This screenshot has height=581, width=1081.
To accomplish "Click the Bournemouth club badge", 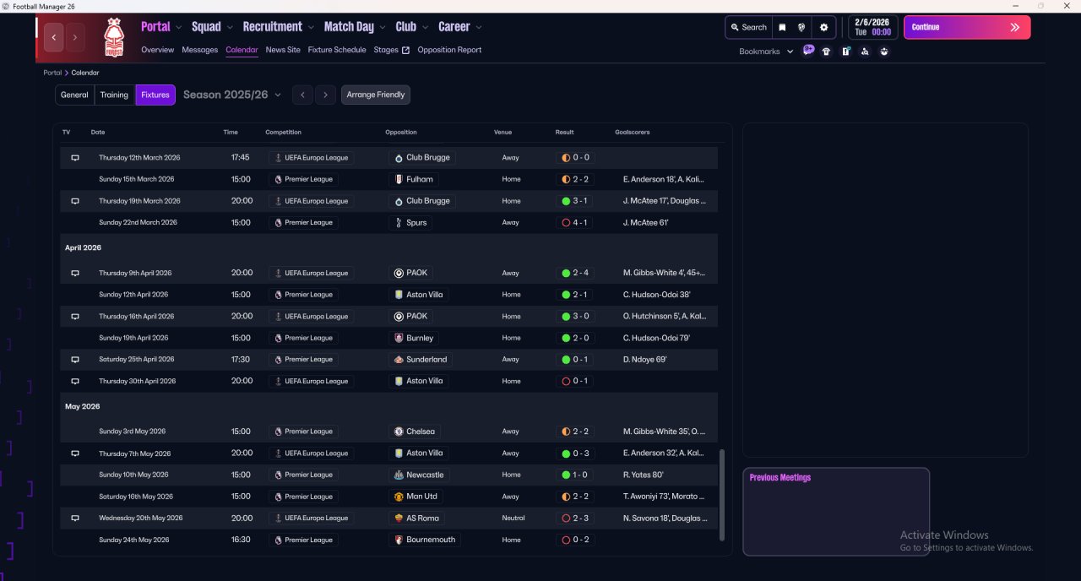I will [x=399, y=540].
